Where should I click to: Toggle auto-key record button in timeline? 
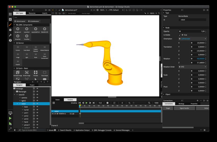click(x=107, y=103)
